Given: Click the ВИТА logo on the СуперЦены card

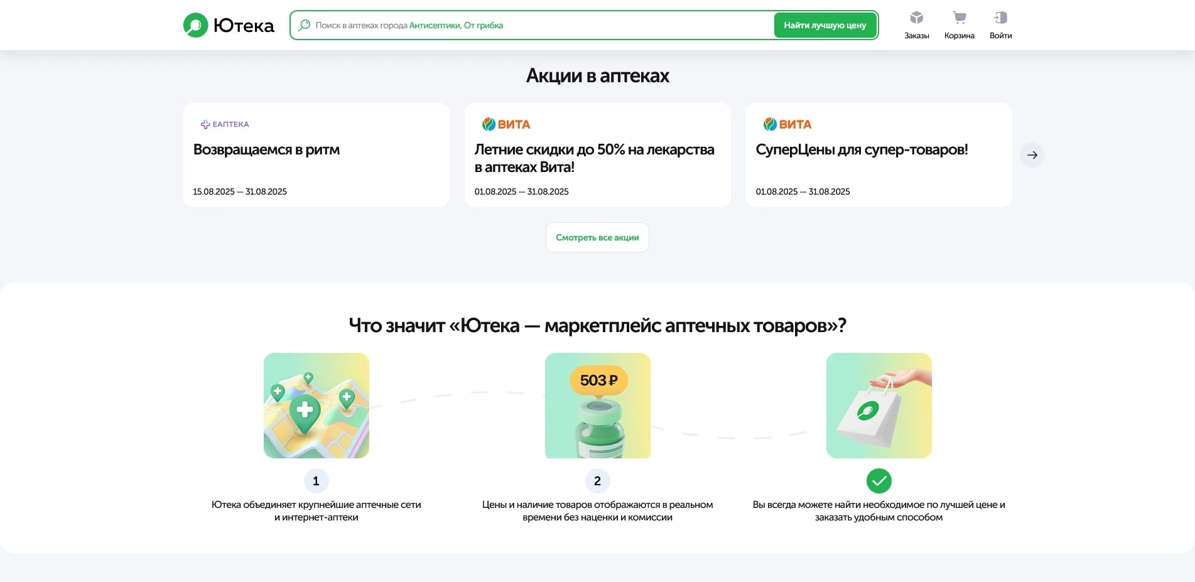Looking at the screenshot, I should click(x=787, y=124).
